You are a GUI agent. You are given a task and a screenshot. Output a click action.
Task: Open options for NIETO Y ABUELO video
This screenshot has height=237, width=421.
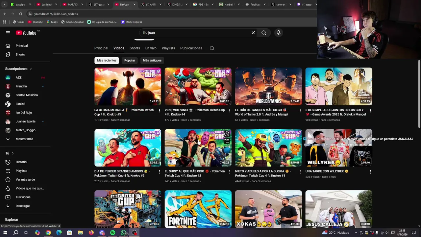[x=300, y=172]
